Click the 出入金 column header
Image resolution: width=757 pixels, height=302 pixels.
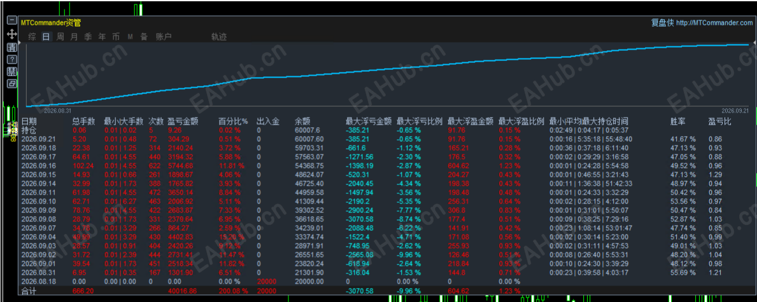(268, 121)
